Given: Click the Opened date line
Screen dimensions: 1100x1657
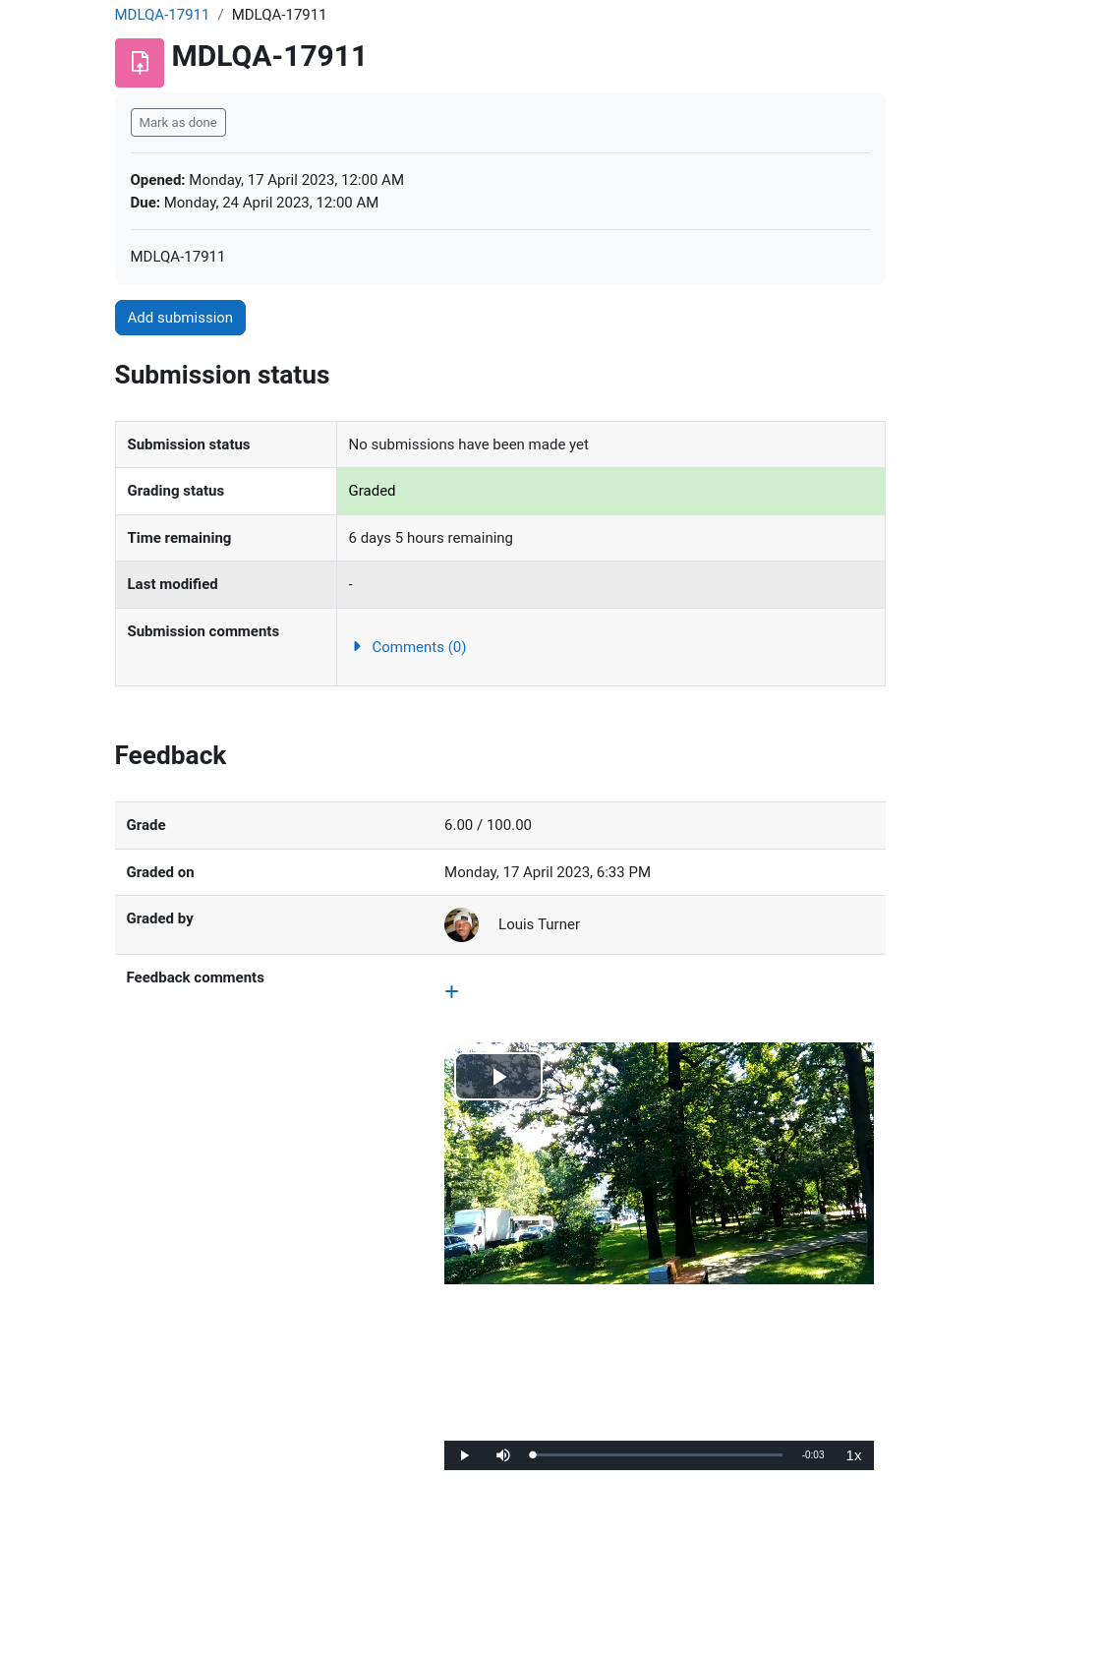Looking at the screenshot, I should 267,180.
